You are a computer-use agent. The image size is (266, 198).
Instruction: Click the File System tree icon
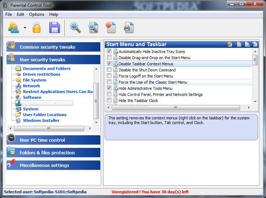[x=18, y=80]
